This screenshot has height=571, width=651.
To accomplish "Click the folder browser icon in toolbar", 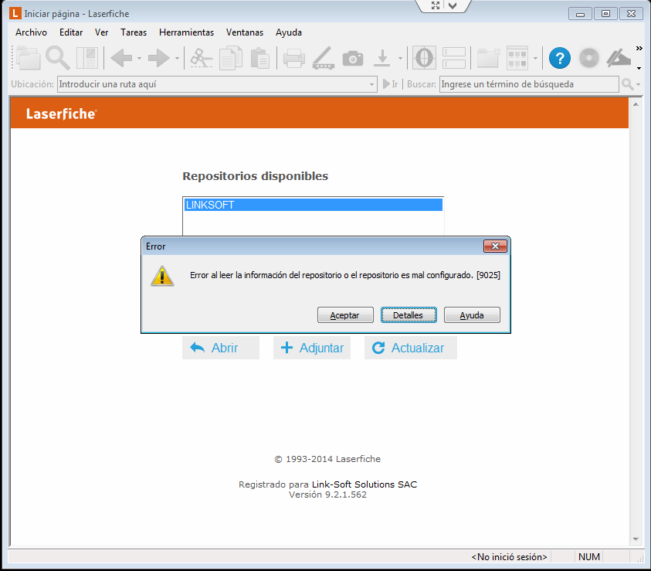I will (29, 58).
